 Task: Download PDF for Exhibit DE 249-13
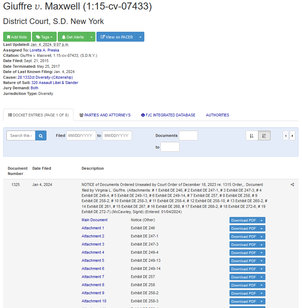click(244, 261)
